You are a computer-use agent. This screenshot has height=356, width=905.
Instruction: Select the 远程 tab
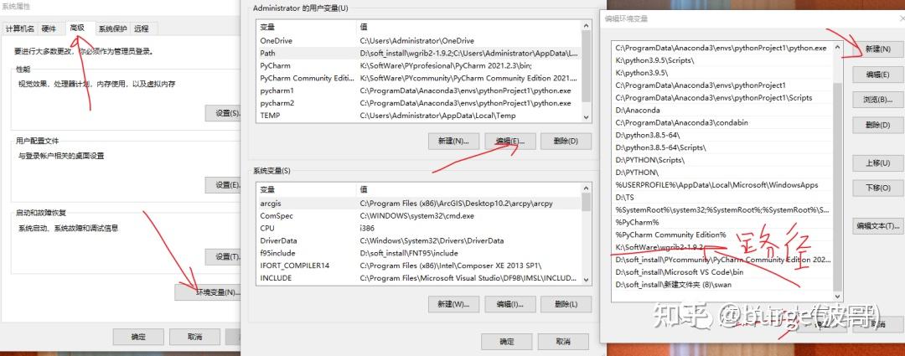[141, 28]
